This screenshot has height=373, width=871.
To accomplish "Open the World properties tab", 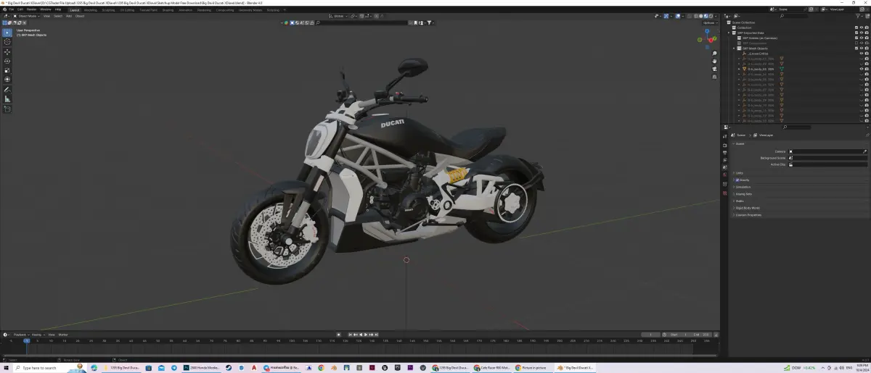I will point(724,176).
